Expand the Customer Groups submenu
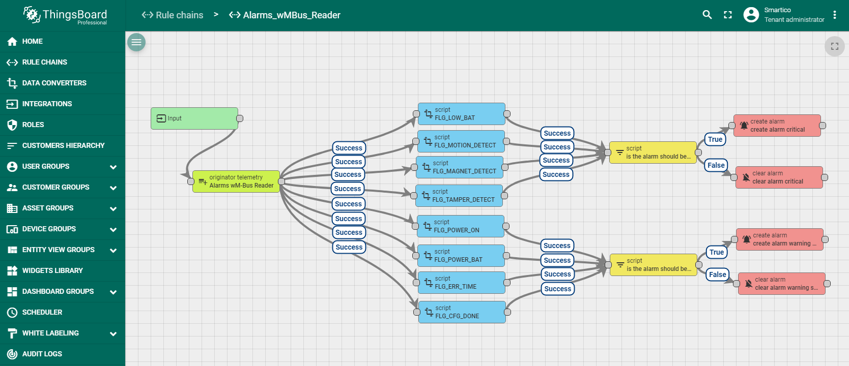 pos(113,188)
